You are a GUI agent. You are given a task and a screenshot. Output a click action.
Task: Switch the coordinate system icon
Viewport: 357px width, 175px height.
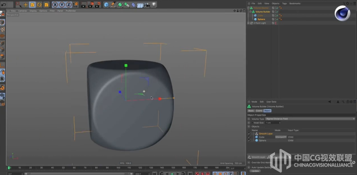[76, 5]
